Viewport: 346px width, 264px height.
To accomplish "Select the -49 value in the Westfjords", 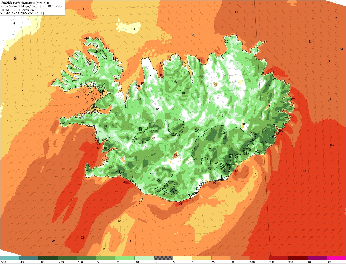I will (97, 52).
